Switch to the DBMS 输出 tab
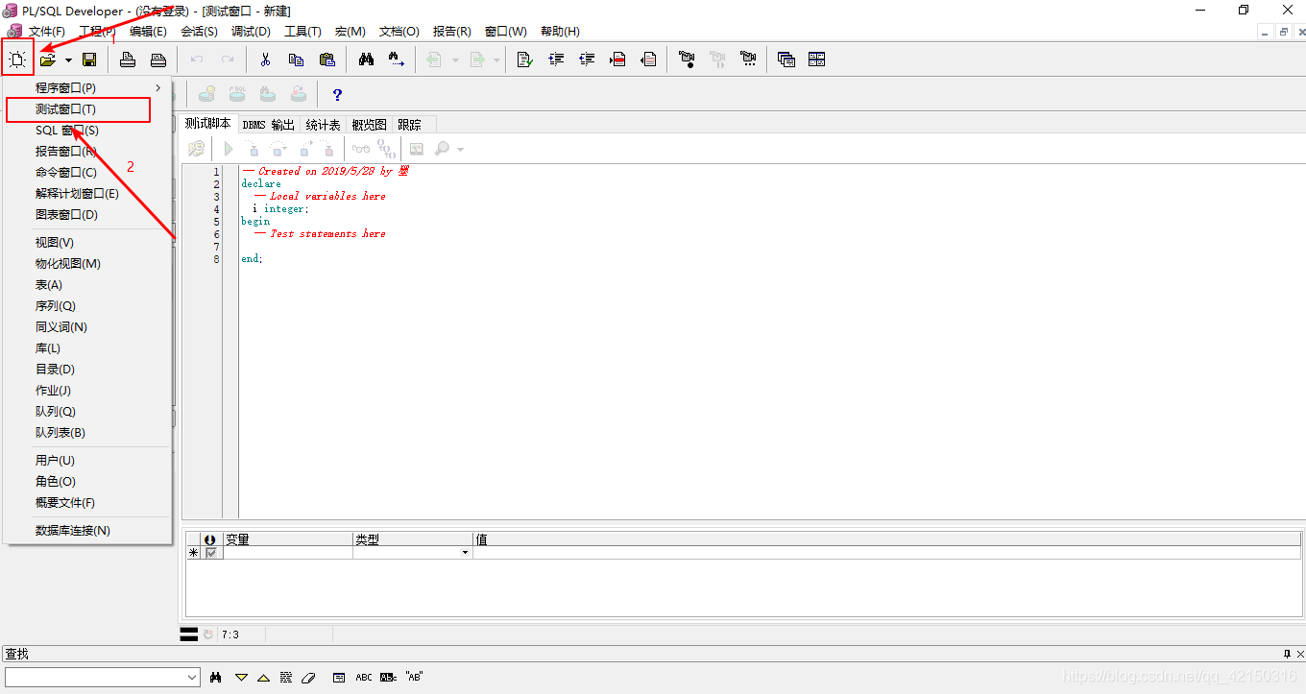 click(268, 125)
